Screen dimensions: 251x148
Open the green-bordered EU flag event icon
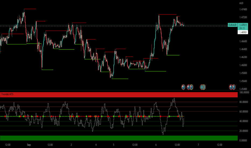[x=205, y=87]
